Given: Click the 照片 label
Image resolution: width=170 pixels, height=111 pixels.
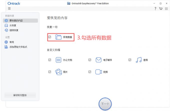Looking at the screenshot, I should click(65, 72).
